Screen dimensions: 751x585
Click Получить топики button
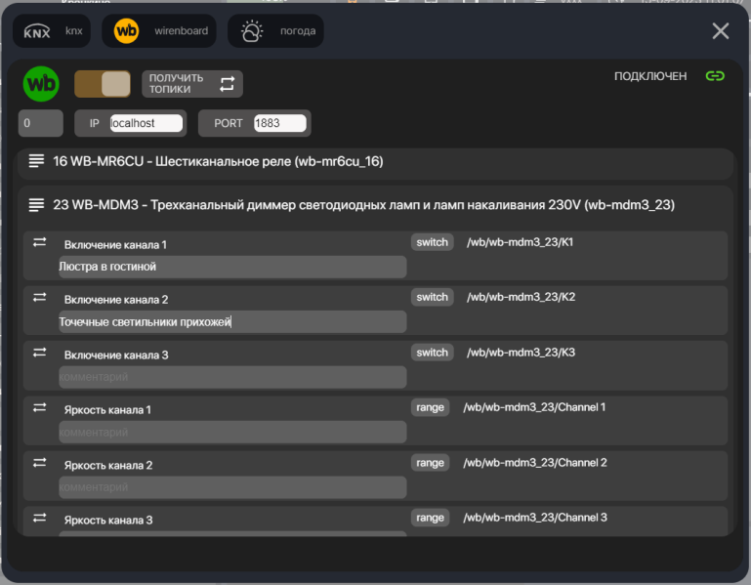tap(192, 84)
